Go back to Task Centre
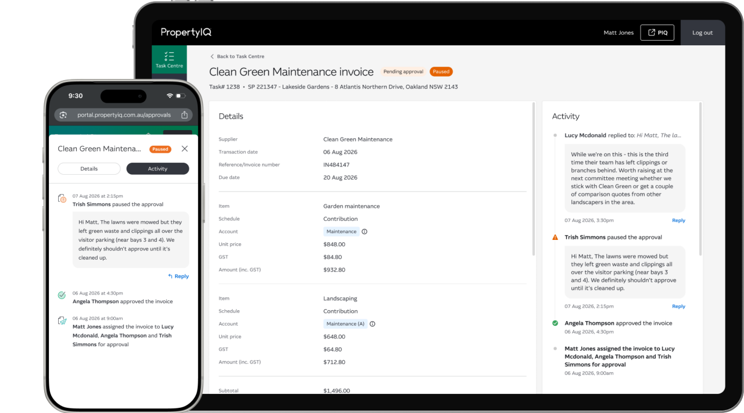 pyautogui.click(x=237, y=56)
